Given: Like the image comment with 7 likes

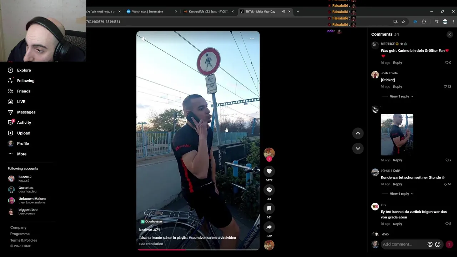Looking at the screenshot, I should 447,160.
